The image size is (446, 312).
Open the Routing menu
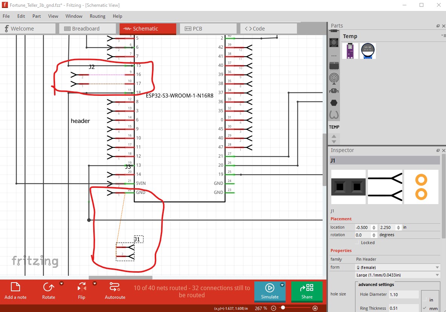(97, 16)
